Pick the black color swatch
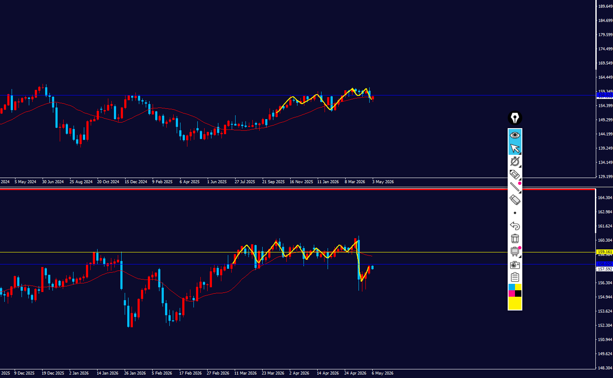 (x=518, y=293)
